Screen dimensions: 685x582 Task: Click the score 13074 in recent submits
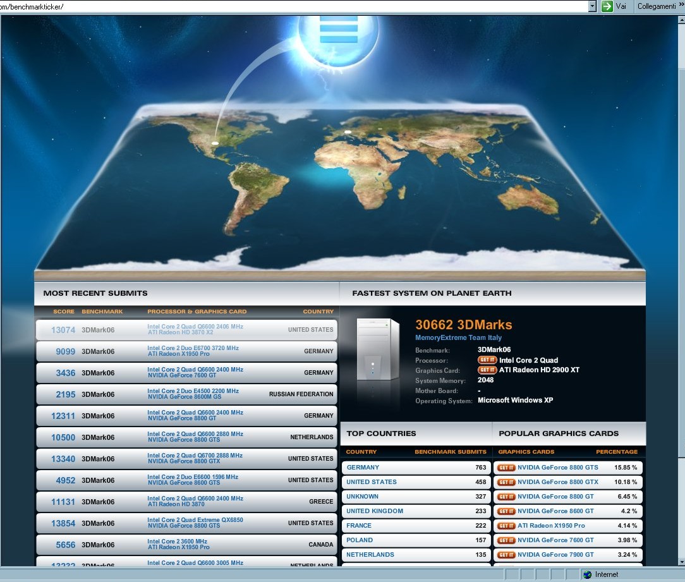click(63, 330)
